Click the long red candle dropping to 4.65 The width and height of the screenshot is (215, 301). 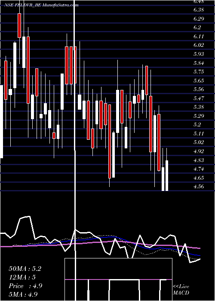pyautogui.click(x=110, y=141)
